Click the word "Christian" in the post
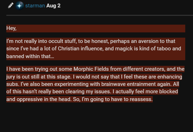This screenshot has width=193, height=132. [x=68, y=49]
